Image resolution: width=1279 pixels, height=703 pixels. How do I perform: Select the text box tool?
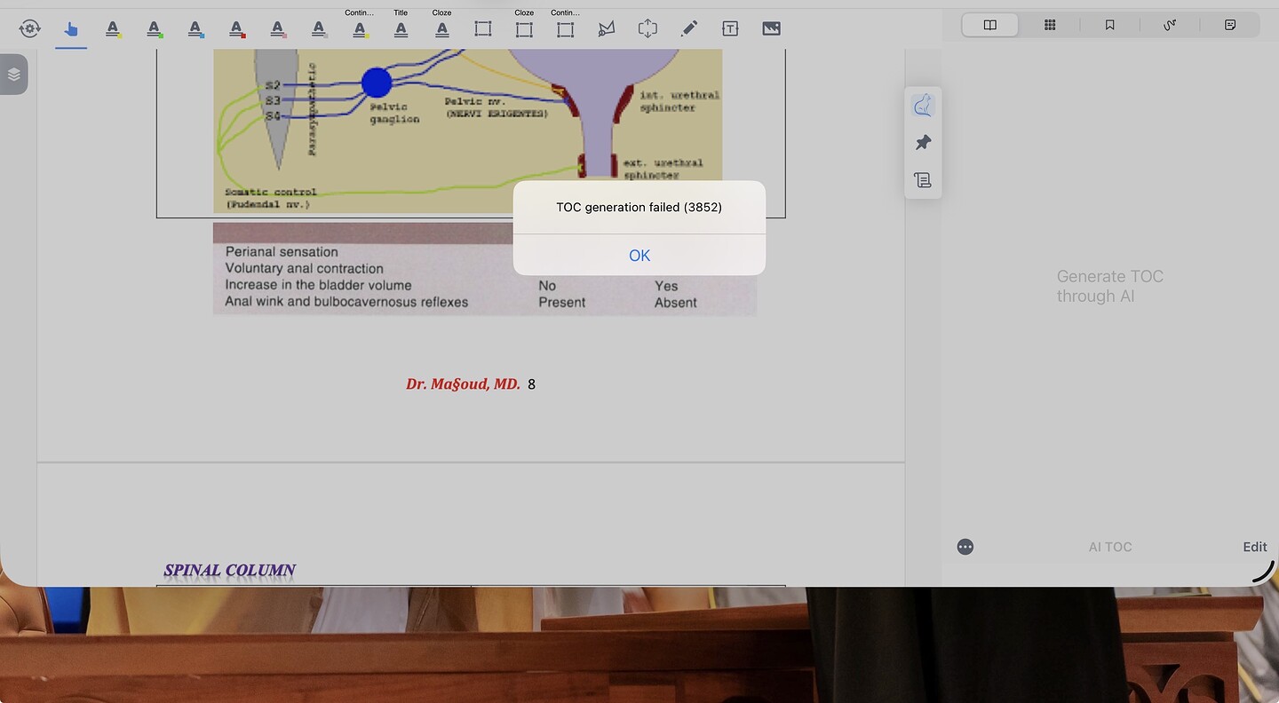[x=730, y=29]
